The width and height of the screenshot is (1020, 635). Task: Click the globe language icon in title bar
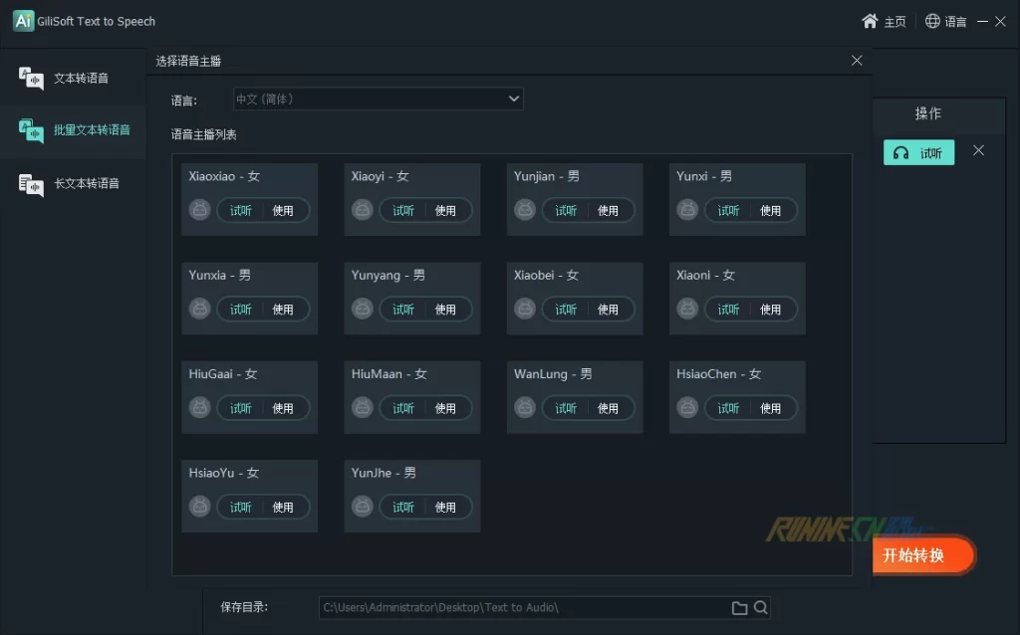tap(932, 21)
